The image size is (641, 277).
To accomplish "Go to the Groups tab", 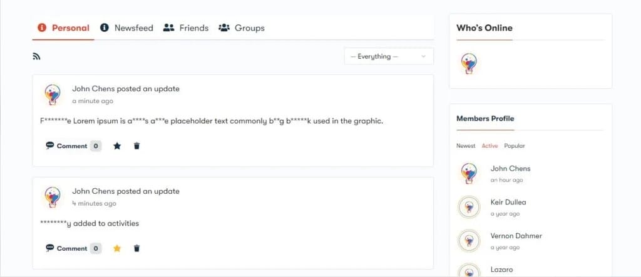I will (242, 28).
